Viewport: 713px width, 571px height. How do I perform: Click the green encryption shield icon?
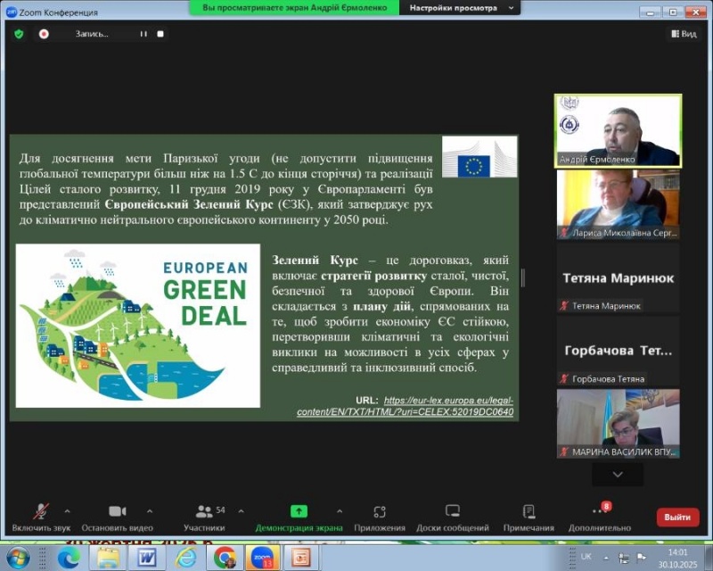coord(19,34)
